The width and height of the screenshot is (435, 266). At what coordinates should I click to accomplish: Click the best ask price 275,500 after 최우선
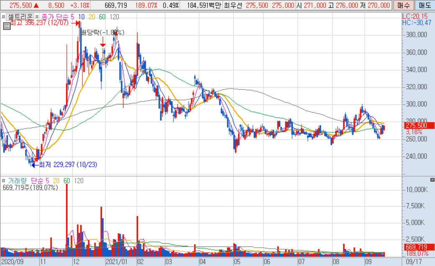257,5
